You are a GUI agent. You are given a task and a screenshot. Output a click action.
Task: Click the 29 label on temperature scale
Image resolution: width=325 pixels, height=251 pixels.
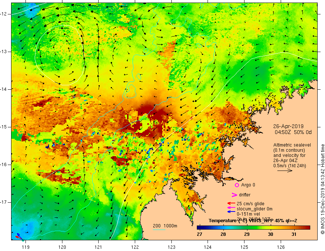tap(247, 234)
